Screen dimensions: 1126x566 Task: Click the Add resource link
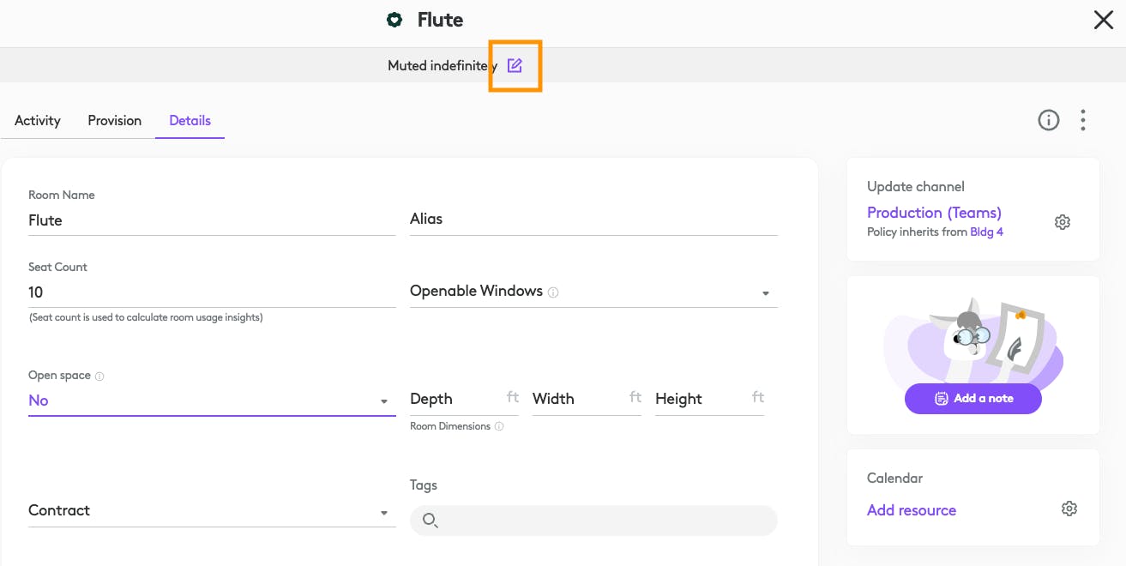coord(912,509)
